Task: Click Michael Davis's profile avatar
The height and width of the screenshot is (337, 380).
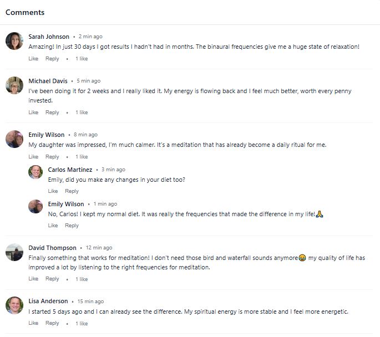Action: [x=14, y=85]
